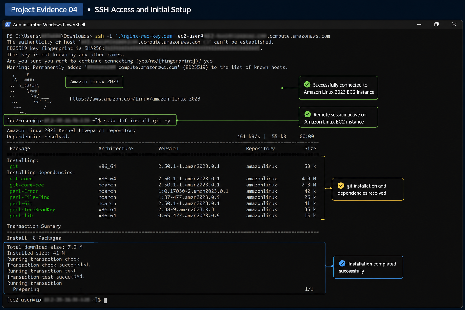The image size is (465, 310).
Task: Click the 'Package' column header
Action: 20,149
